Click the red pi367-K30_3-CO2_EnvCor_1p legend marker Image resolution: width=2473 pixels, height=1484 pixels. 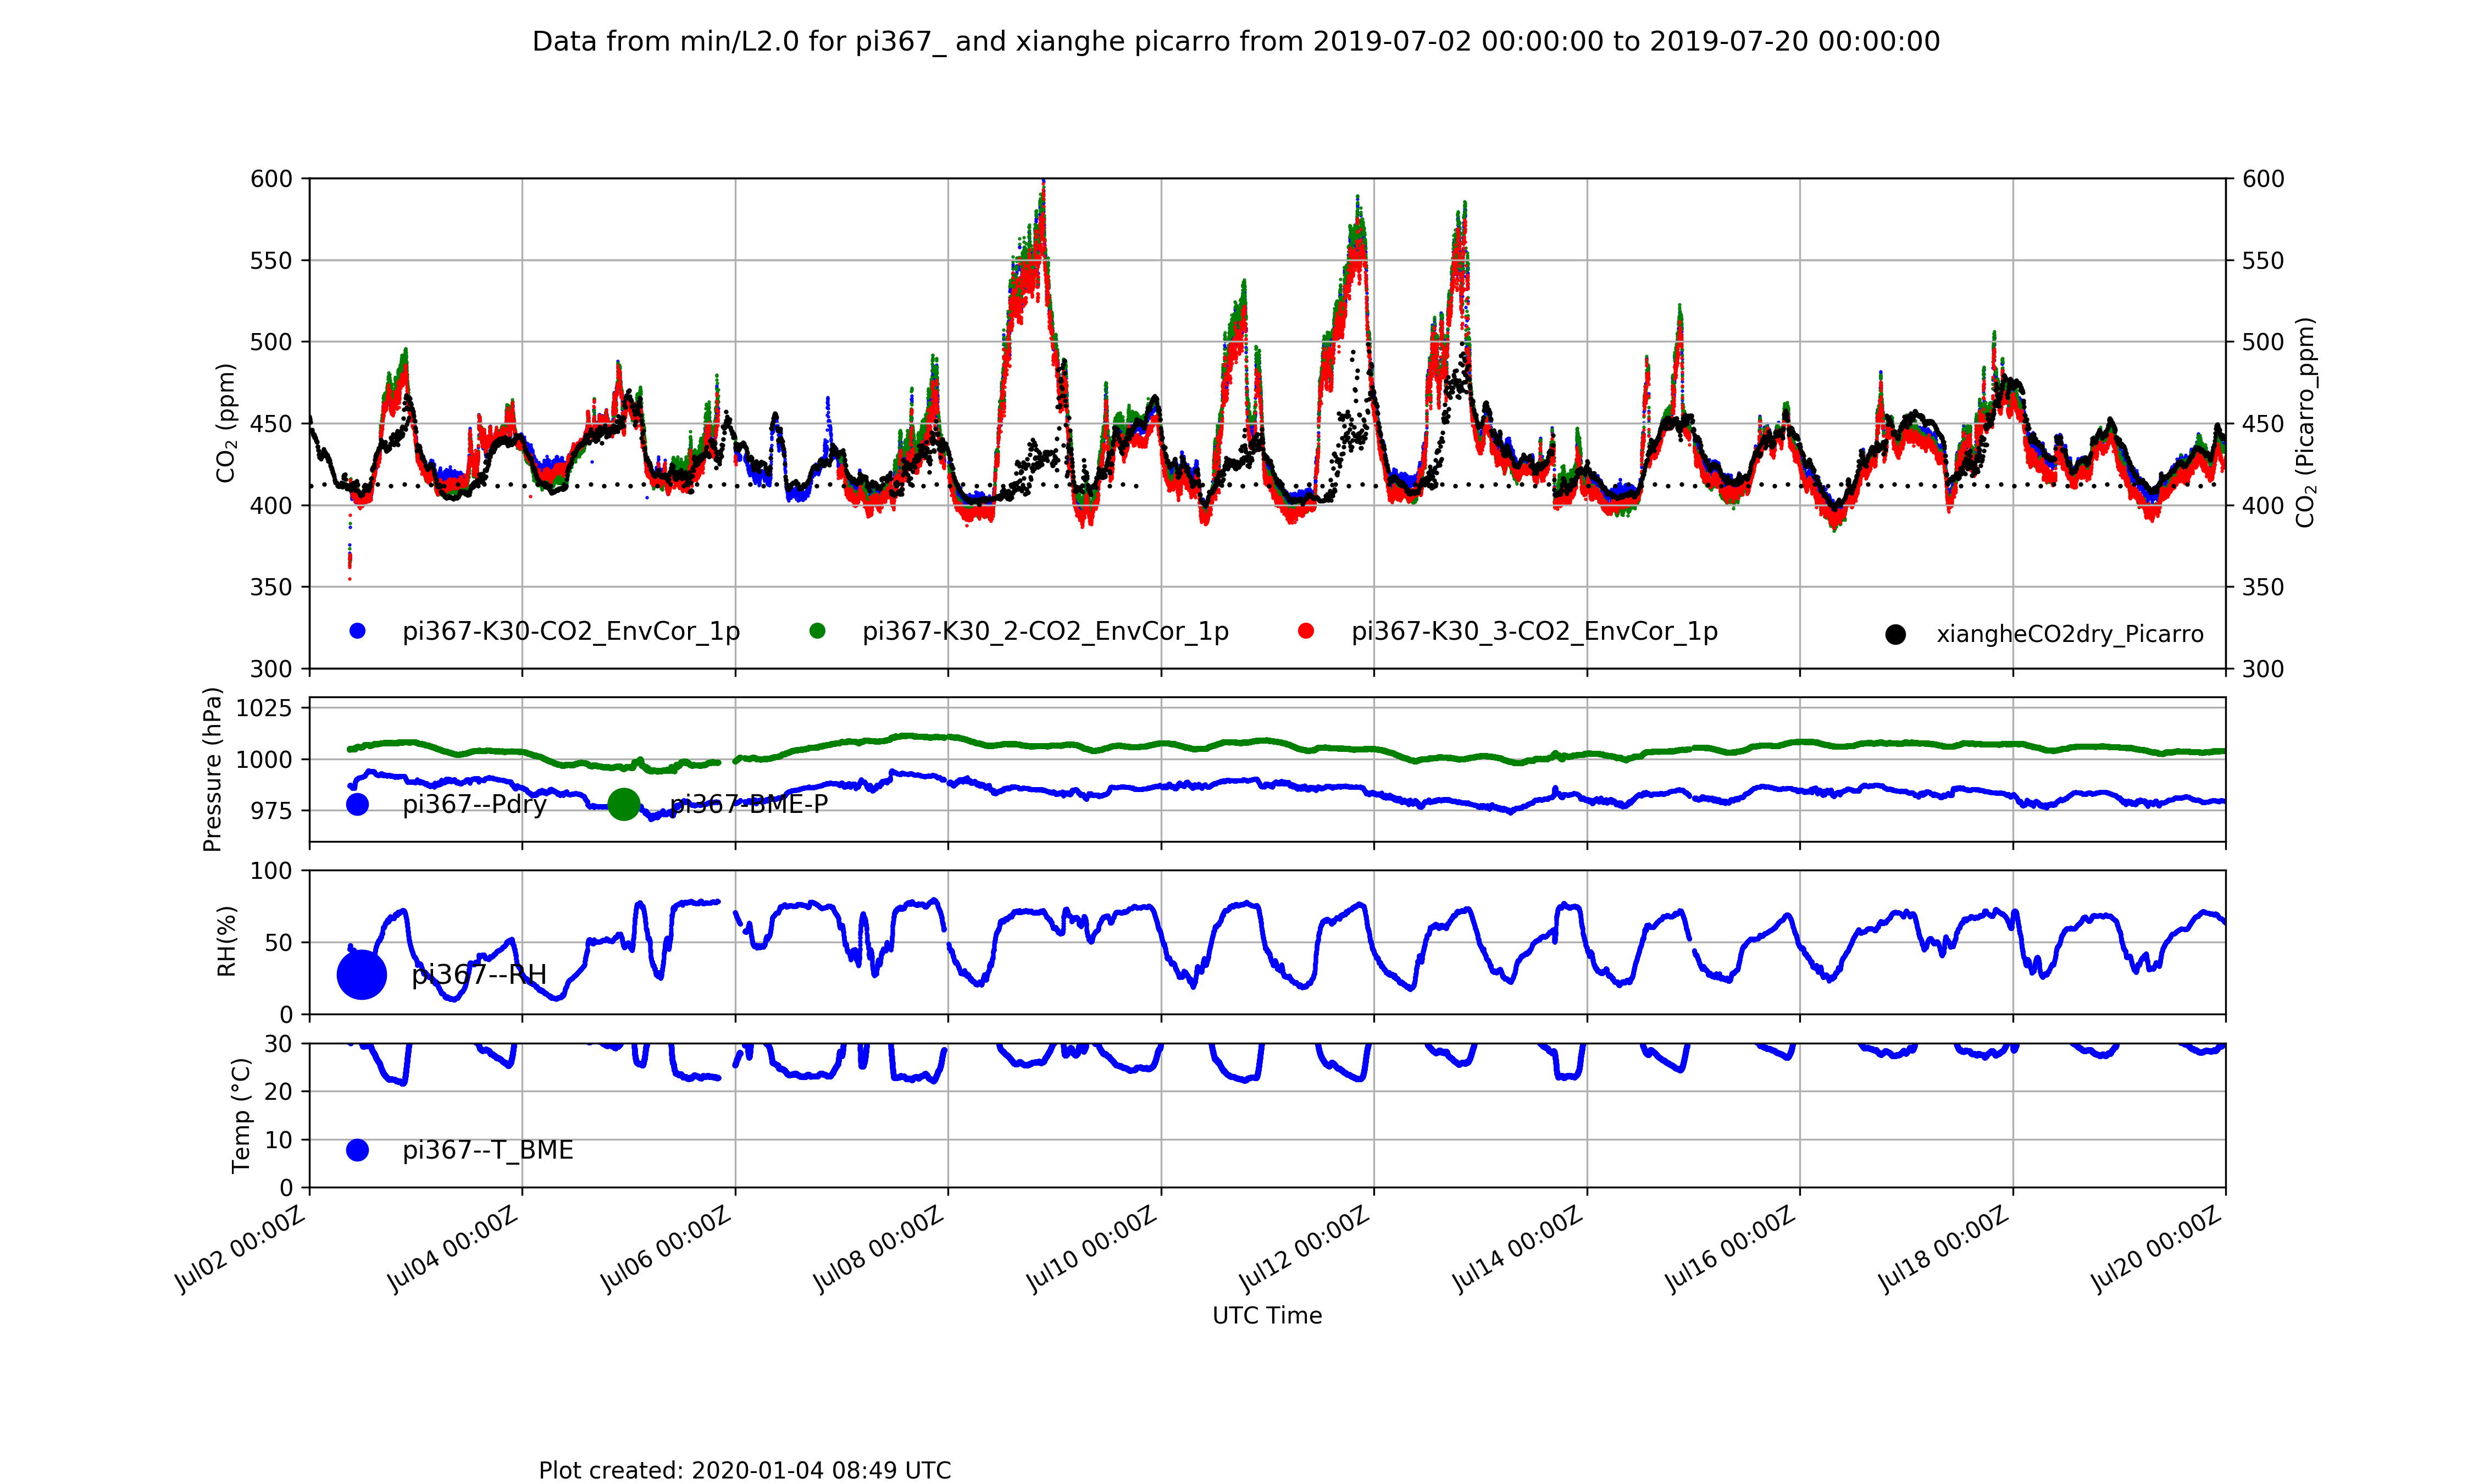pos(1306,631)
